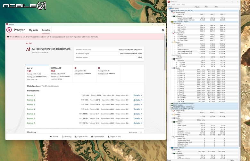Screen dimensions: 250x161
Task: Click the Max column header
Action: click(220, 7)
